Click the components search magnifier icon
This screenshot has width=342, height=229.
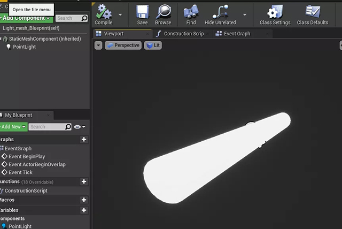(84, 18)
